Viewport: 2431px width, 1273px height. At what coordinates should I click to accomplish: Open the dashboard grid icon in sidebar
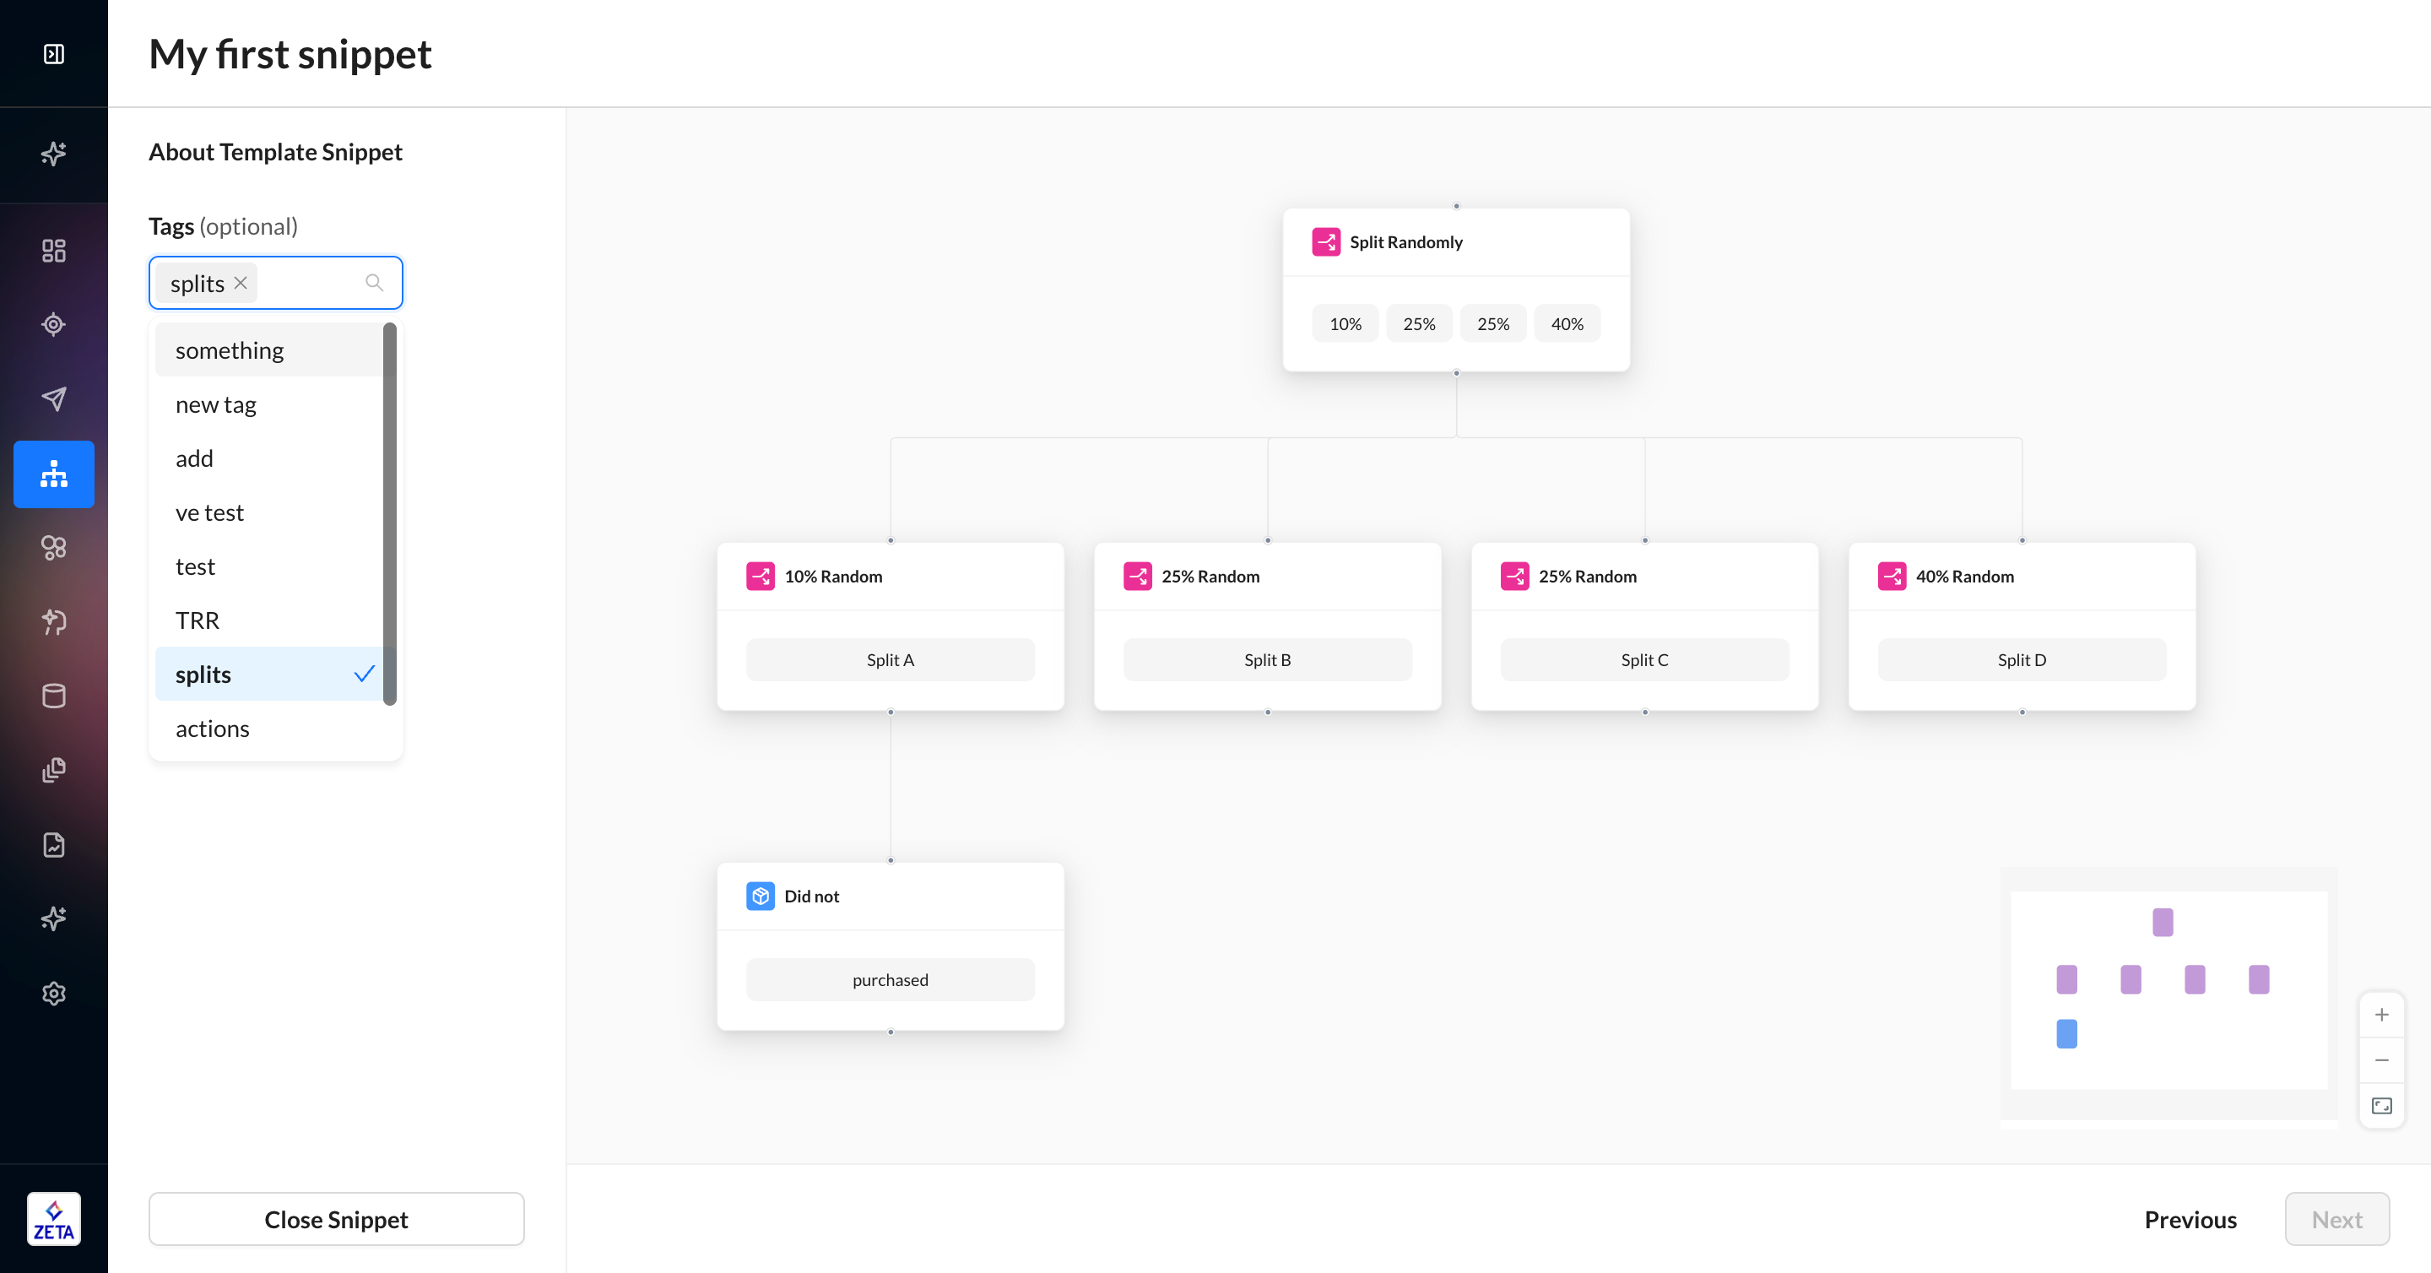[54, 250]
